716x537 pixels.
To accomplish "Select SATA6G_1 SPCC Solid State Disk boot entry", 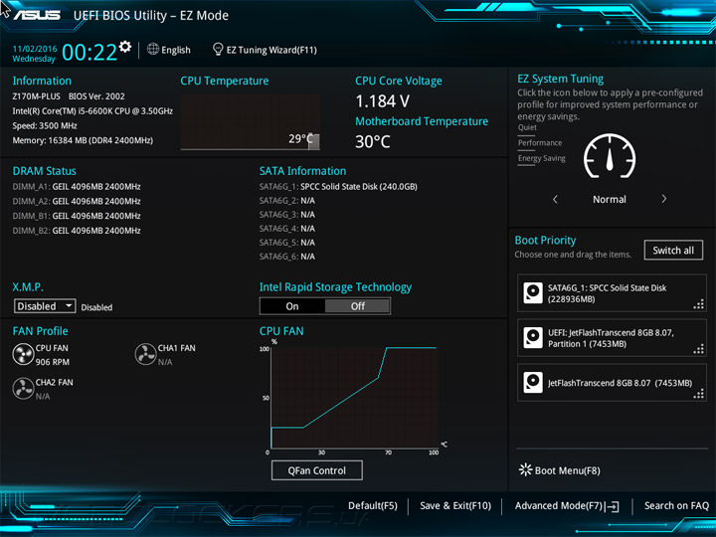I will coord(612,293).
